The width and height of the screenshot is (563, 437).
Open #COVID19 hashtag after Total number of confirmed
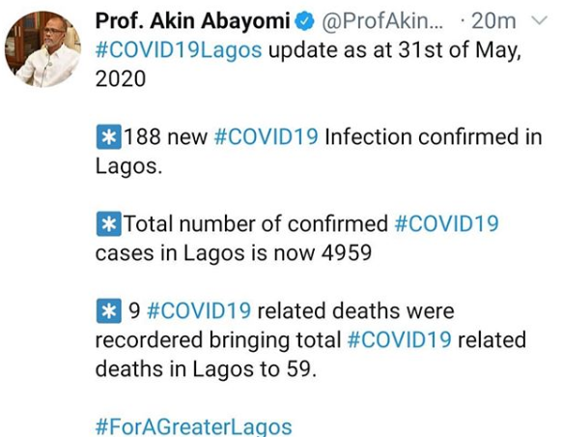click(x=447, y=224)
